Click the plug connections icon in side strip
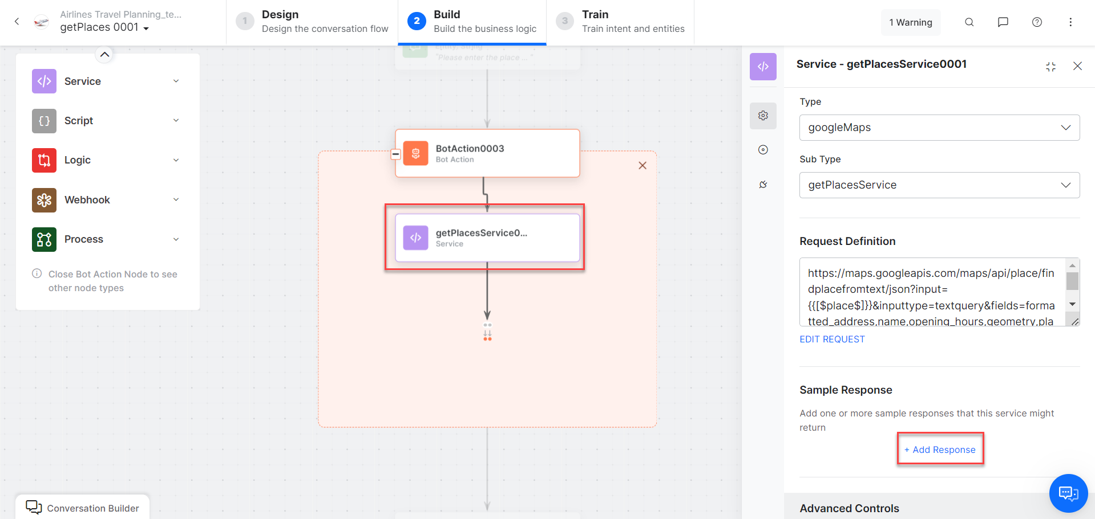 tap(763, 185)
